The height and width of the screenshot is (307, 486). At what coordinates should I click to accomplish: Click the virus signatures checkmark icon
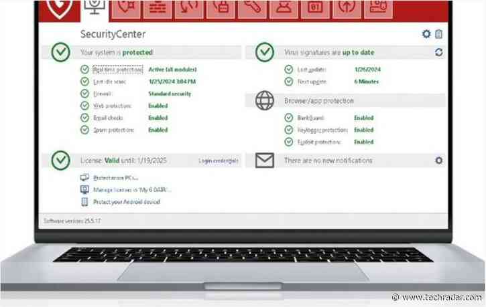264,52
